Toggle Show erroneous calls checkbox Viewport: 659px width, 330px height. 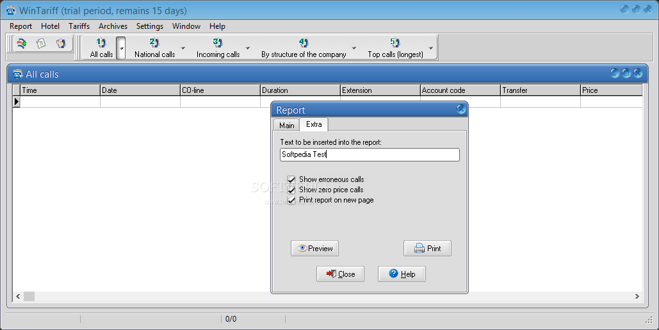click(291, 179)
